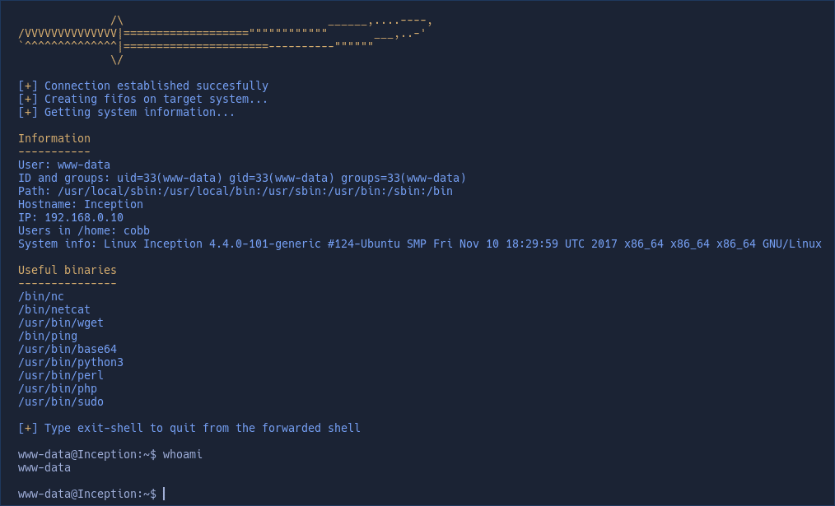The height and width of the screenshot is (506, 835).
Task: Click the 'ID and groups' uid line
Action: (x=242, y=178)
